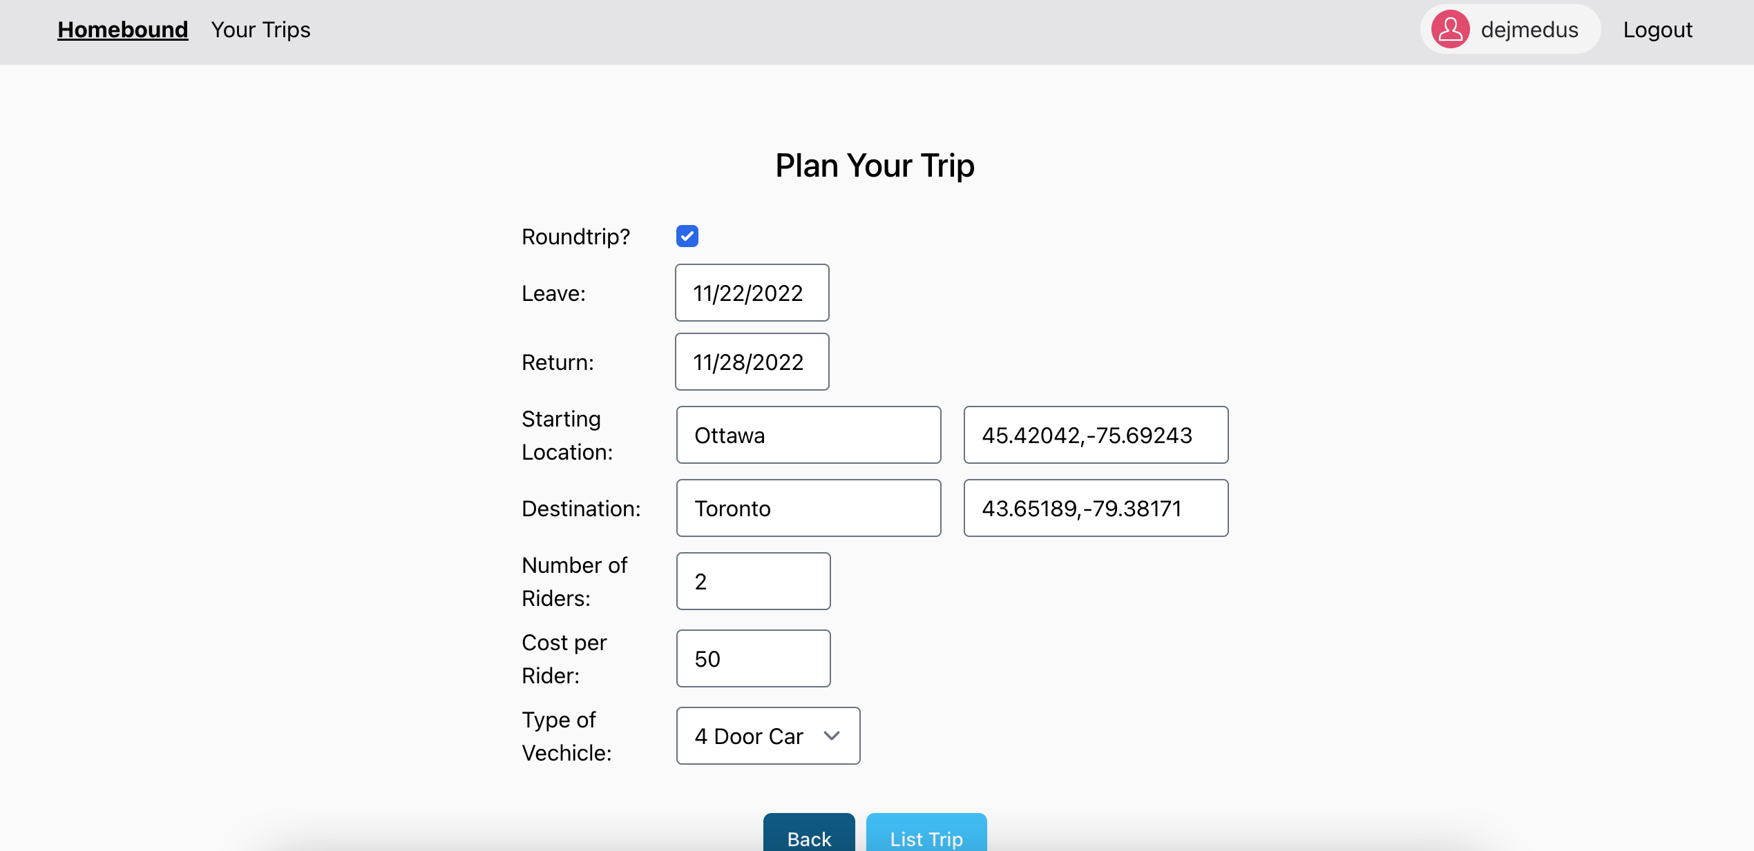The width and height of the screenshot is (1754, 851).
Task: Click the pink user avatar icon
Action: 1449,30
